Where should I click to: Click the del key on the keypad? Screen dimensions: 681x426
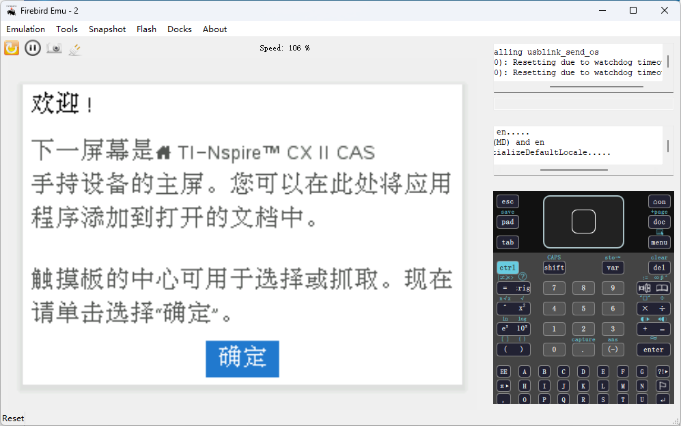pyautogui.click(x=659, y=268)
